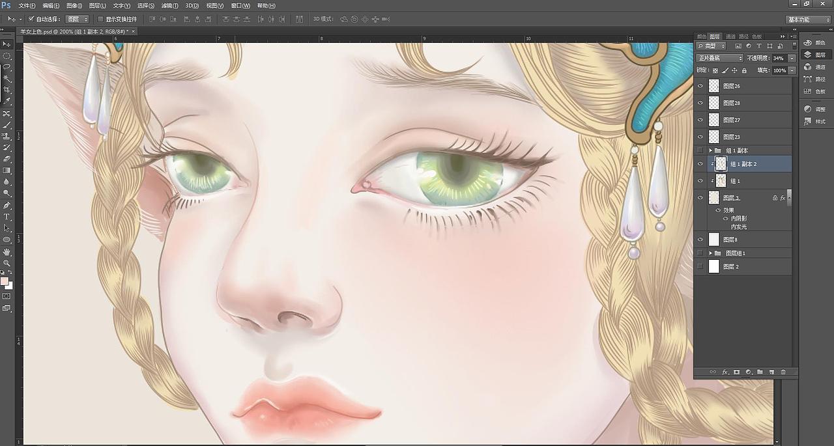Open the workspace dropdown (基本功能)
The height and width of the screenshot is (446, 834).
[x=808, y=20]
